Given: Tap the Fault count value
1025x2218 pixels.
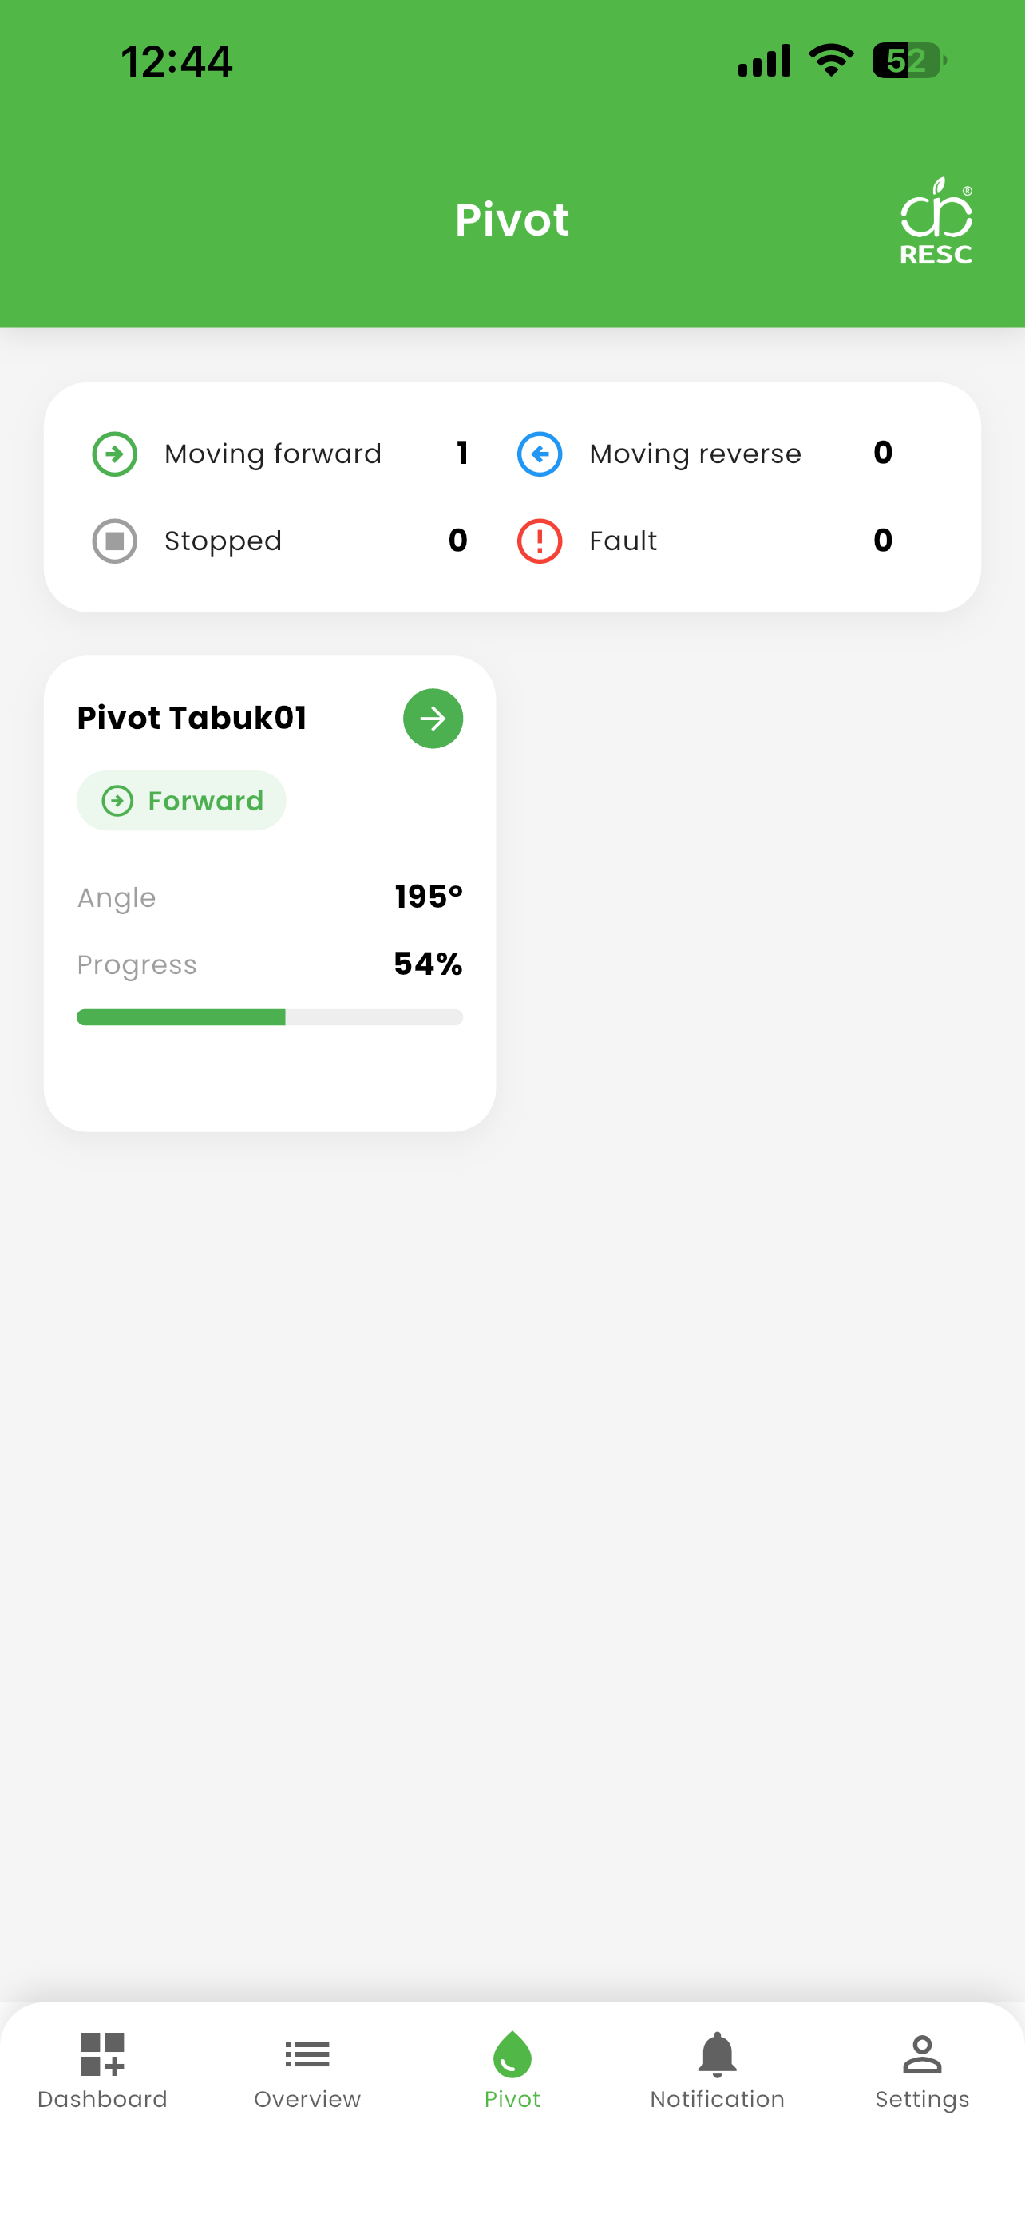Looking at the screenshot, I should click(883, 540).
